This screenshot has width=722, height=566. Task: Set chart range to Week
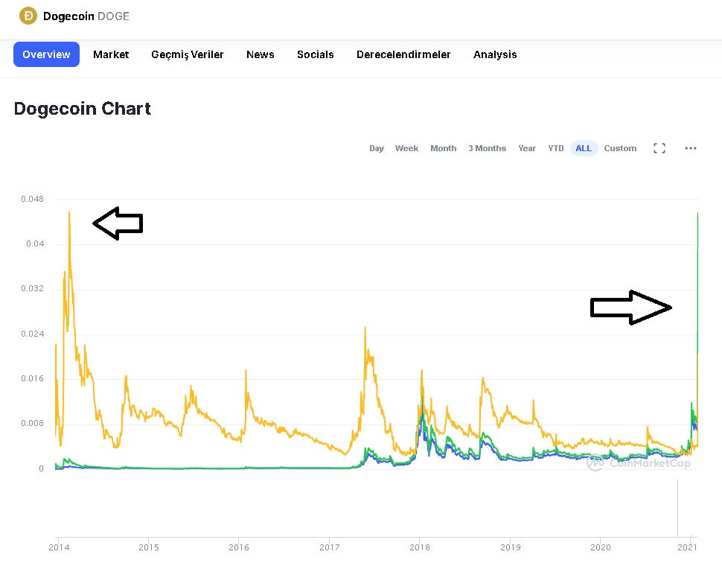(x=406, y=148)
